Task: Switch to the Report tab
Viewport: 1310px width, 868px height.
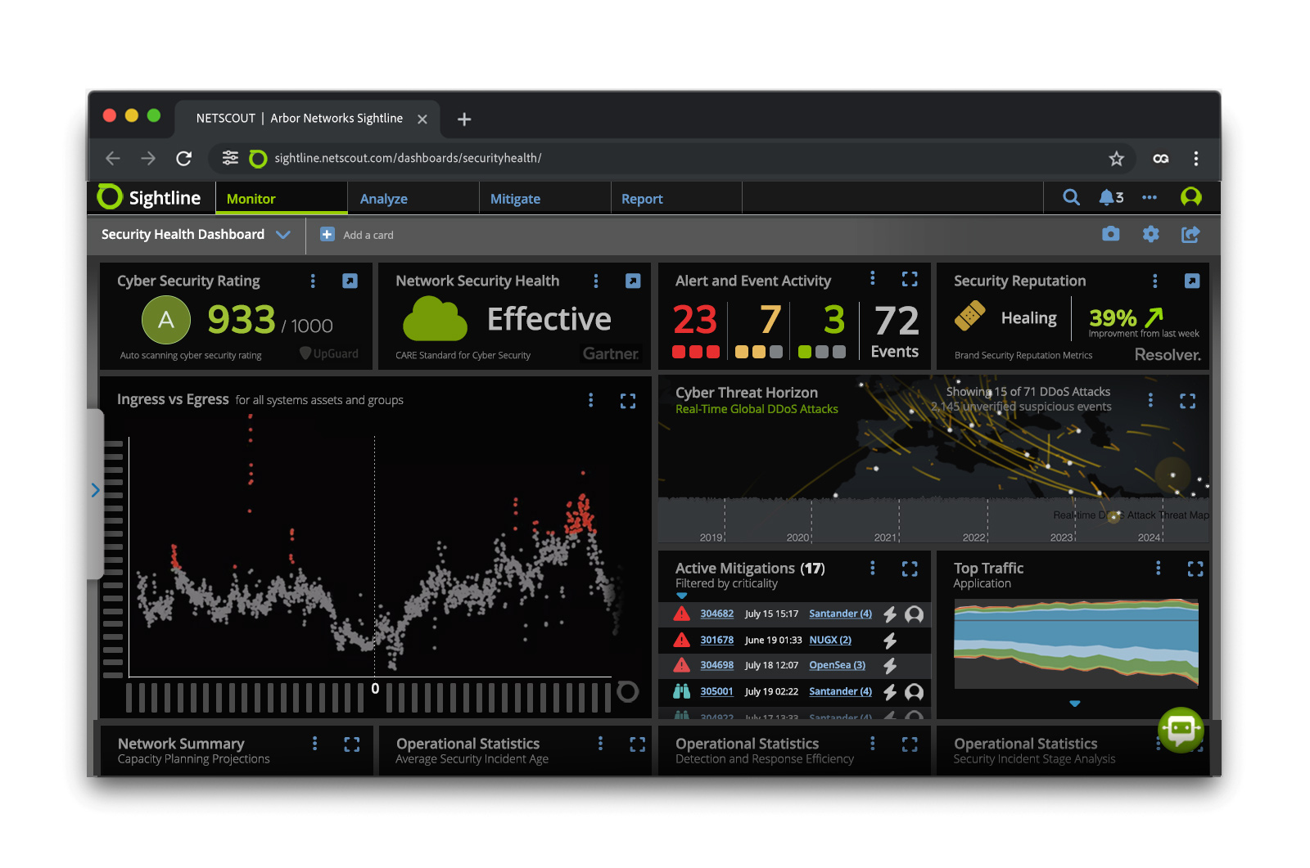Action: 676,198
